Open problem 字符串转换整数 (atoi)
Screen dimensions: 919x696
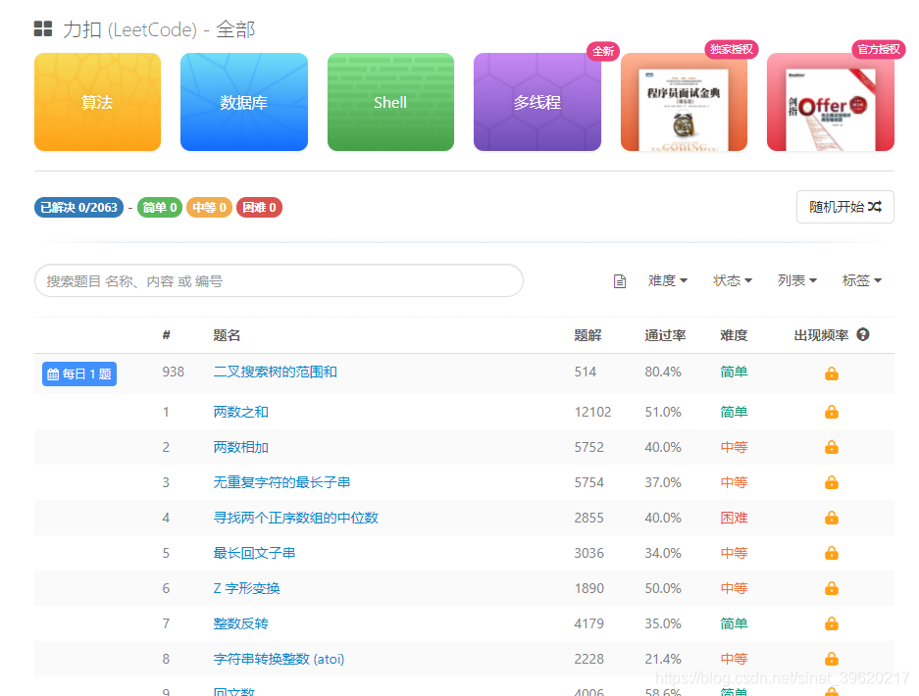coord(279,659)
